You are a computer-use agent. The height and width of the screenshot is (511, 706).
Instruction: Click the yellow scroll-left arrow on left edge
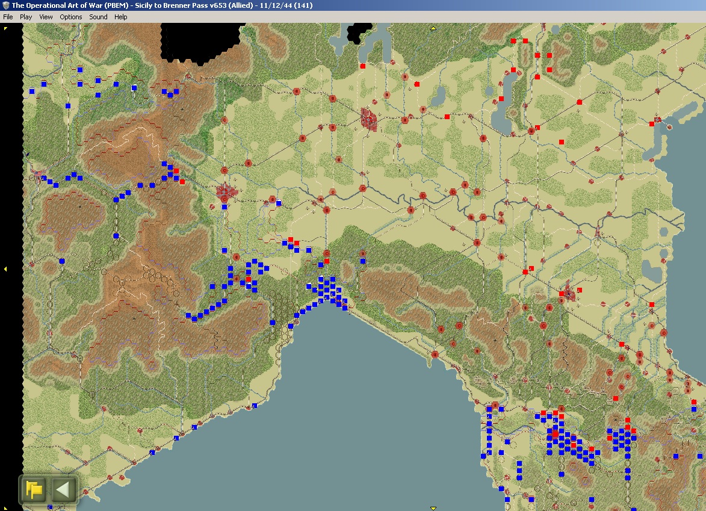click(5, 269)
